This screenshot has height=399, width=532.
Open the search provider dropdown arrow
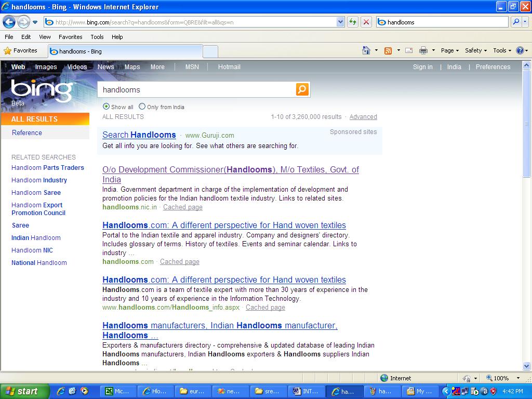(x=525, y=22)
